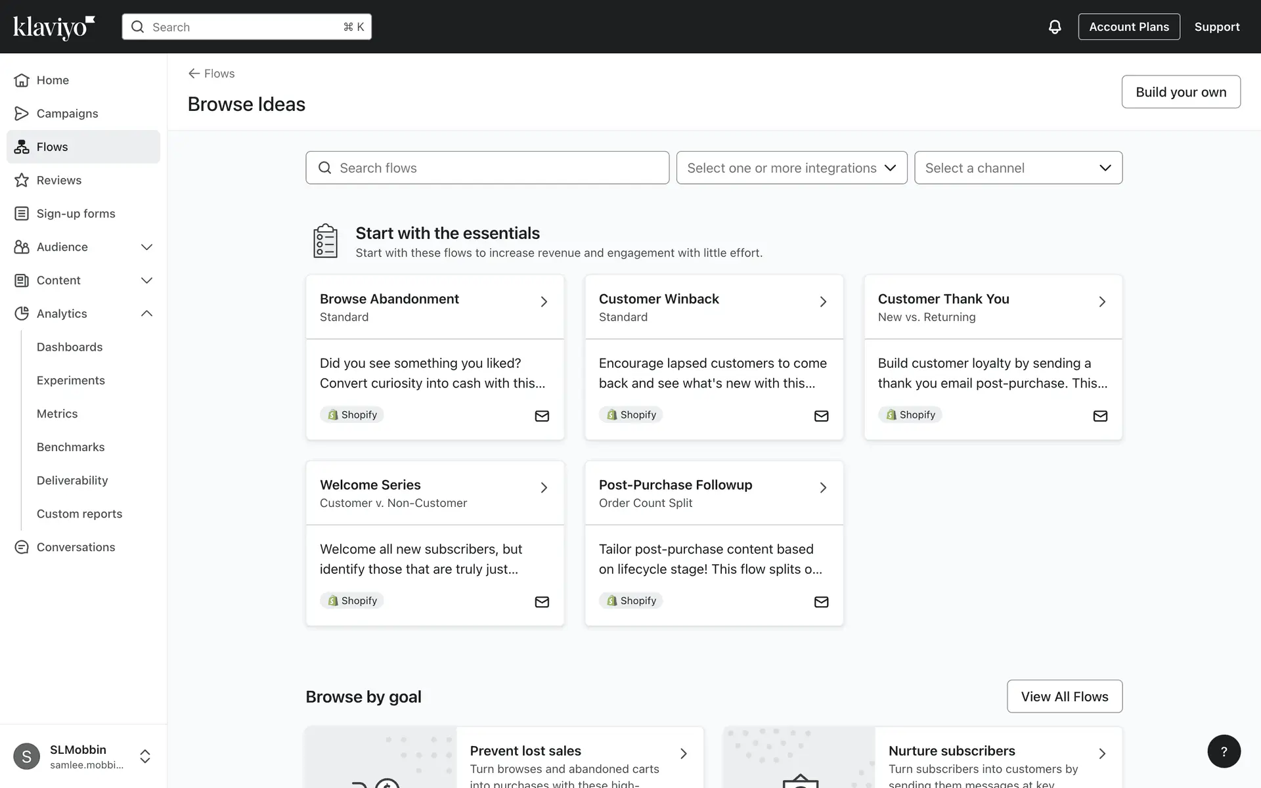Click the Klaviyo logo
This screenshot has height=788, width=1261.
pos(54,27)
